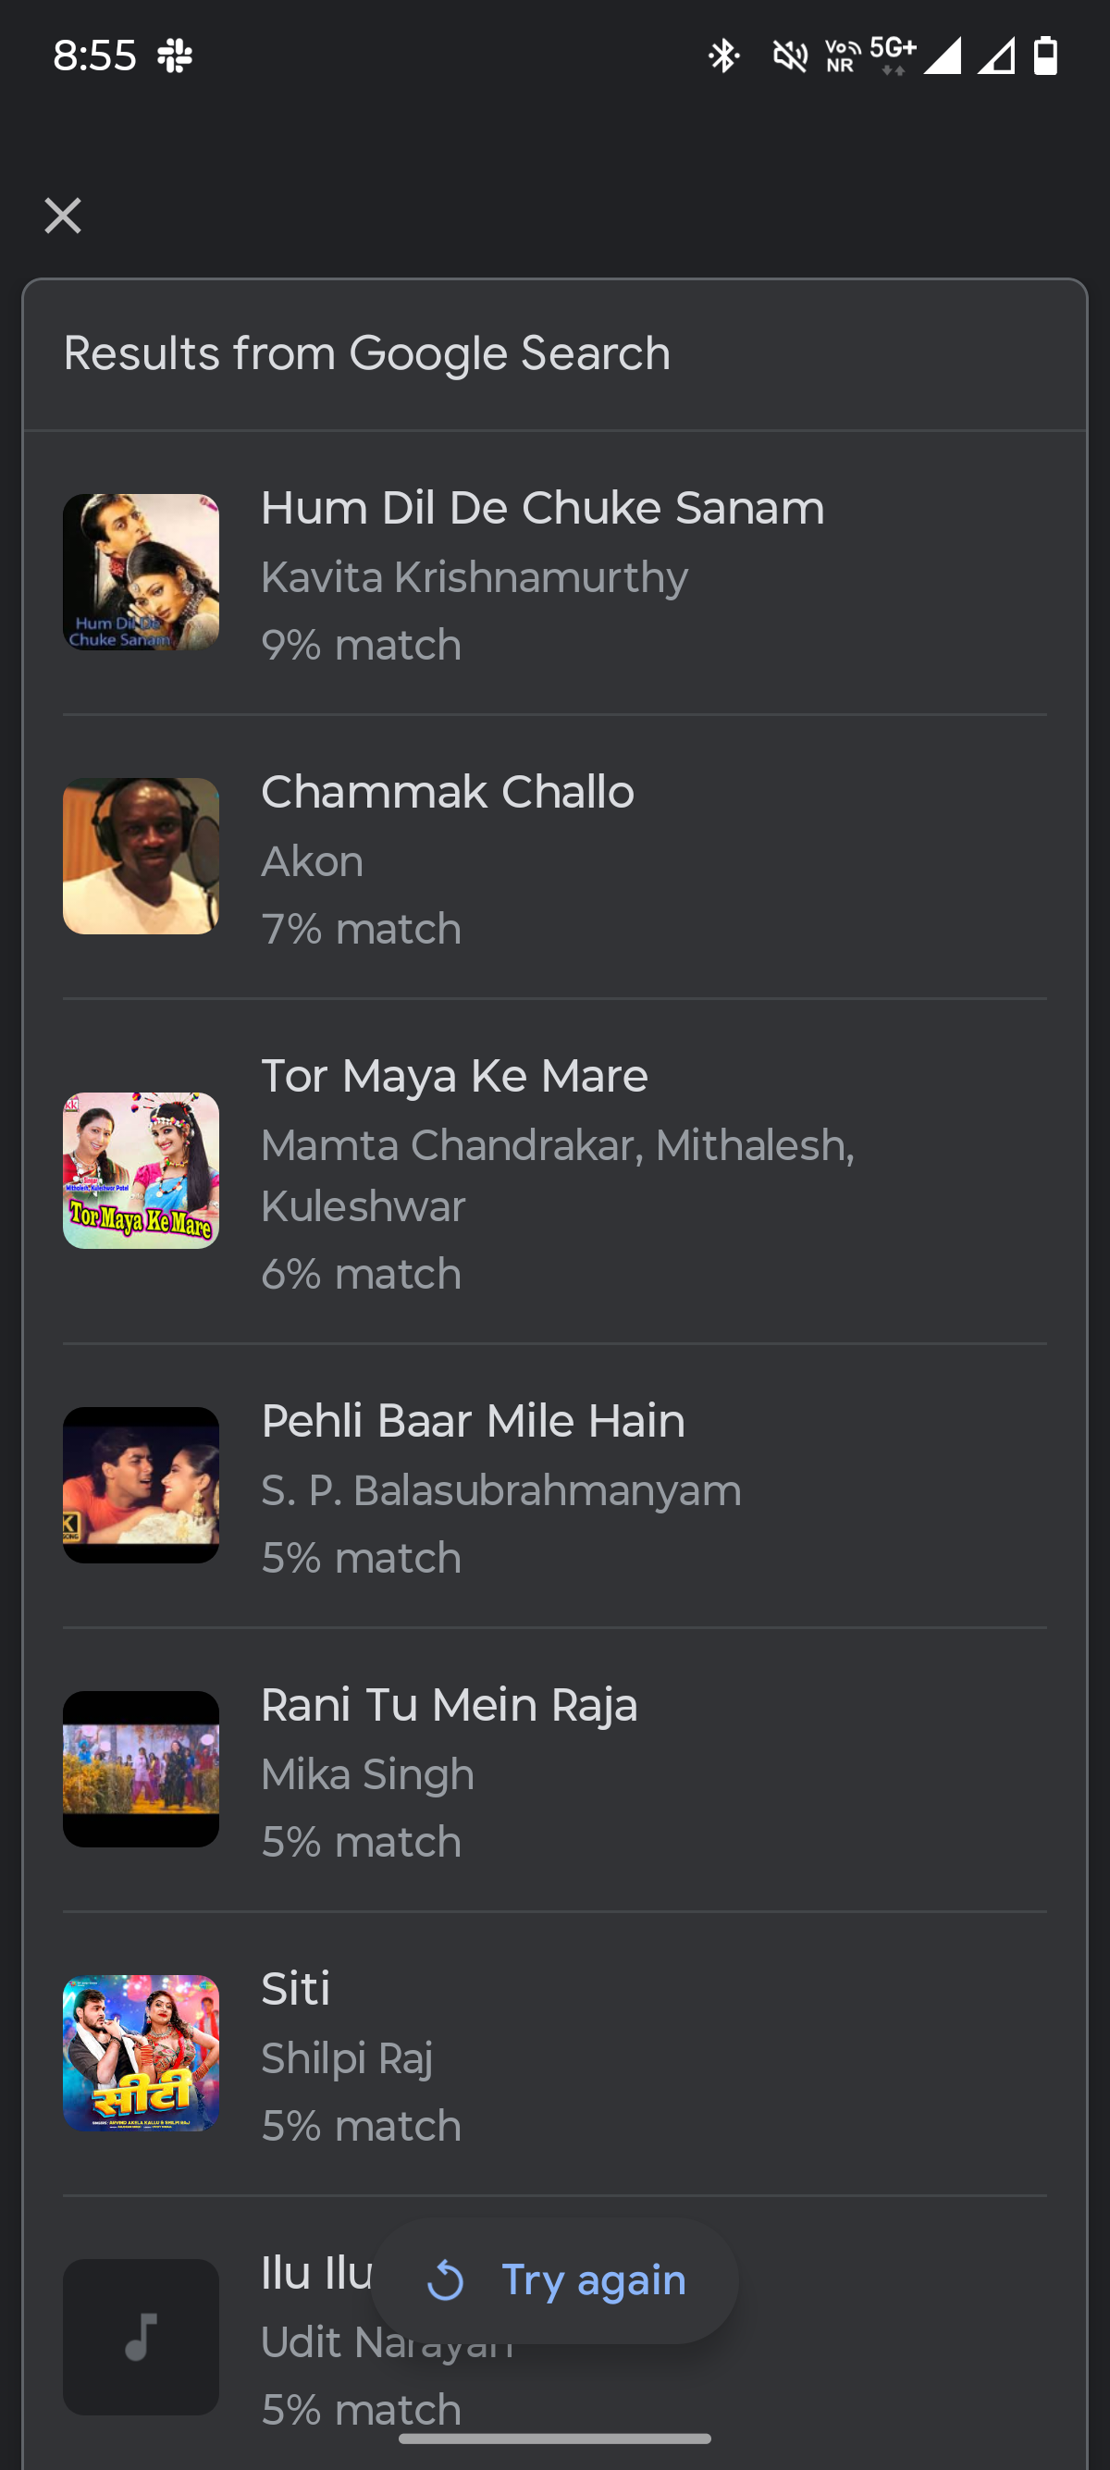Tap Akon's Chammak Challo thumbnail

click(x=141, y=857)
